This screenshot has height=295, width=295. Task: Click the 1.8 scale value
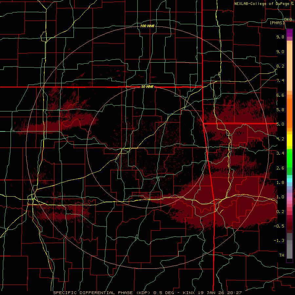pyautogui.click(x=280, y=183)
